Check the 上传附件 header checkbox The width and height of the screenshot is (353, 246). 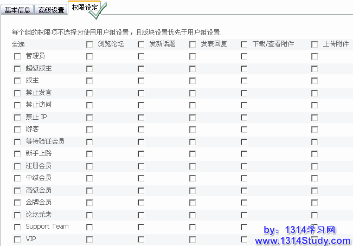click(x=315, y=44)
